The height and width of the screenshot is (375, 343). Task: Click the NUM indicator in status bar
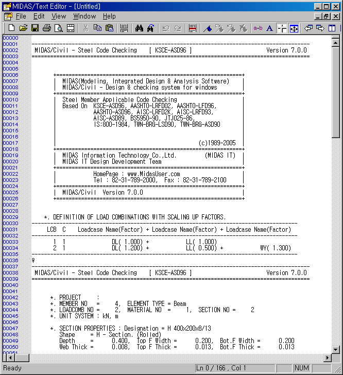[x=302, y=368]
